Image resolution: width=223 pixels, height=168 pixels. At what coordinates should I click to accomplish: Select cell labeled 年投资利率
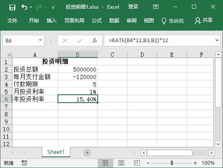point(35,99)
